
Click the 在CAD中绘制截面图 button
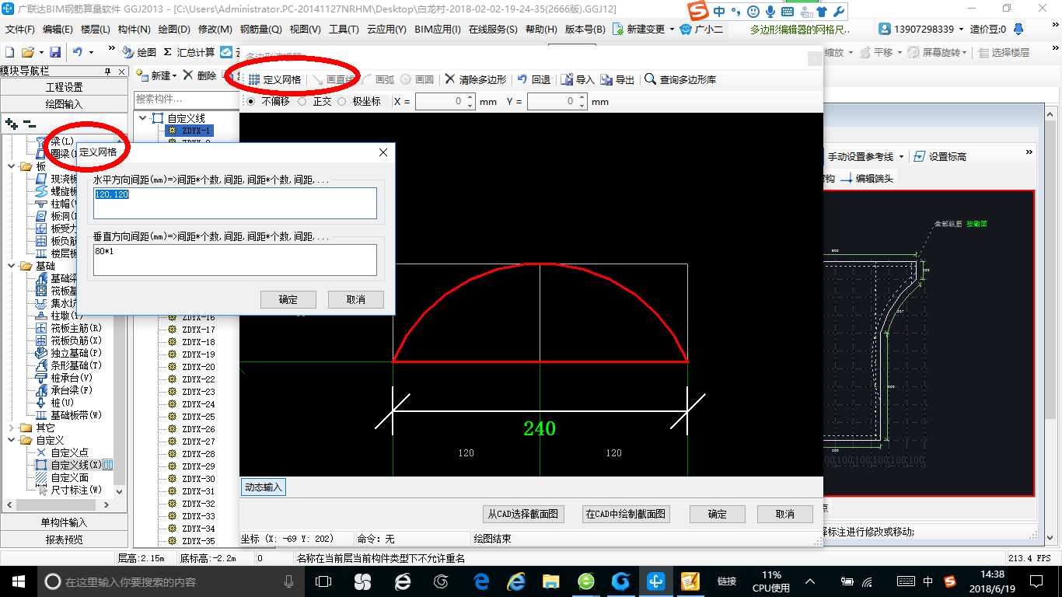tap(627, 514)
